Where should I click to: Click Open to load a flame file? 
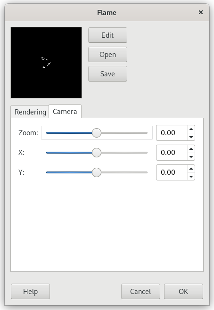[x=107, y=55]
